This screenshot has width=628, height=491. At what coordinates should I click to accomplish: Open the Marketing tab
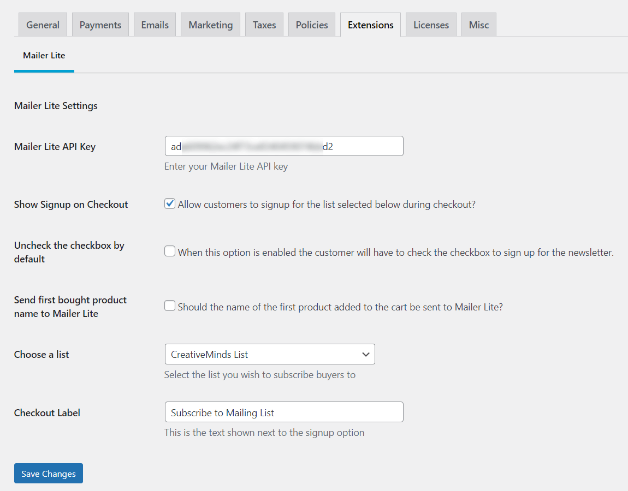(x=210, y=25)
